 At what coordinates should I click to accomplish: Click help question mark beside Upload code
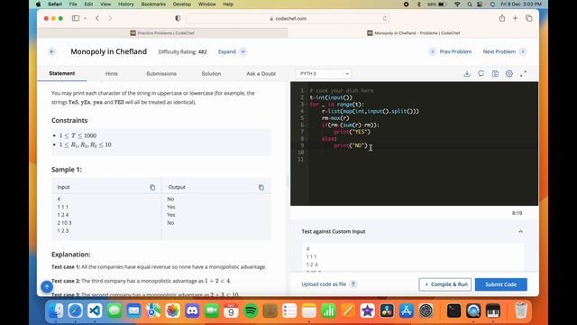click(x=353, y=284)
